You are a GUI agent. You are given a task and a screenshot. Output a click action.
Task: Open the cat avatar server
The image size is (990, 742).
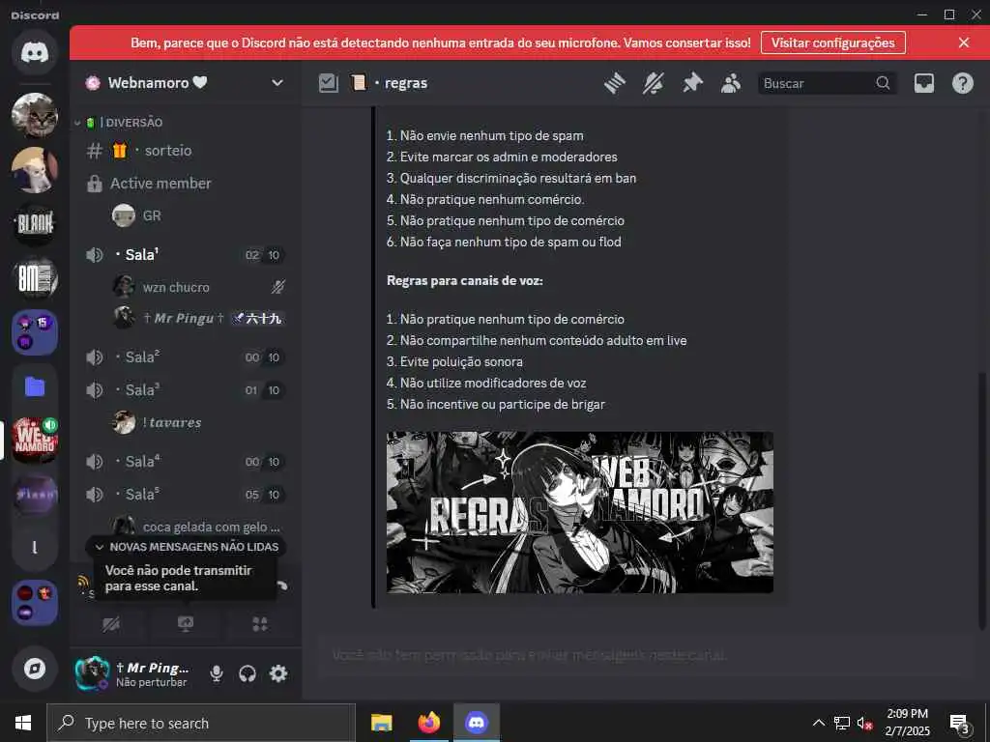click(x=35, y=115)
